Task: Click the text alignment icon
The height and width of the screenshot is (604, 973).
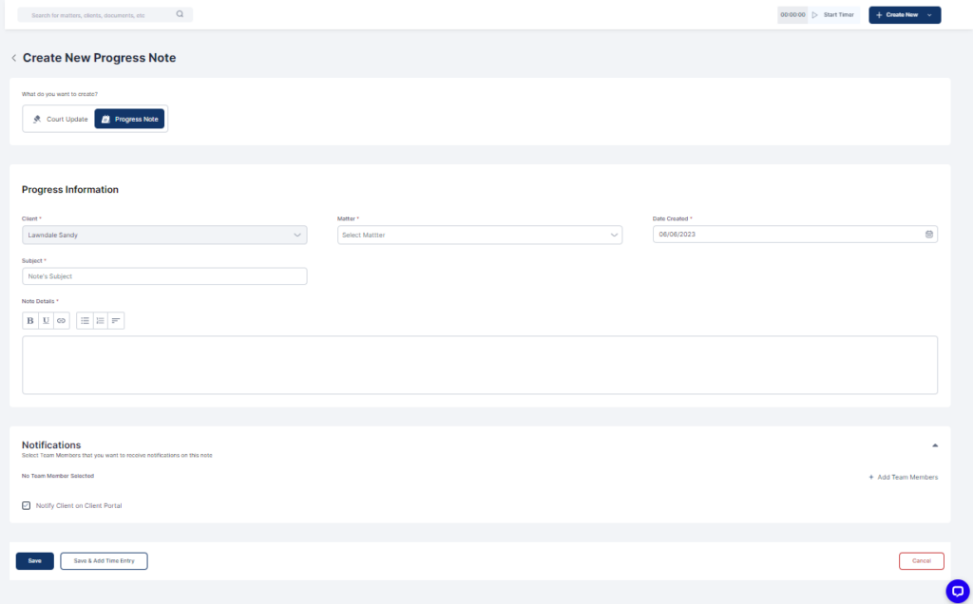Action: pyautogui.click(x=116, y=321)
